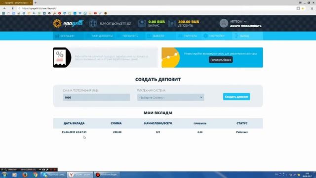Click the browser back arrow button
Image resolution: width=316 pixels, height=178 pixels.
[4, 8]
